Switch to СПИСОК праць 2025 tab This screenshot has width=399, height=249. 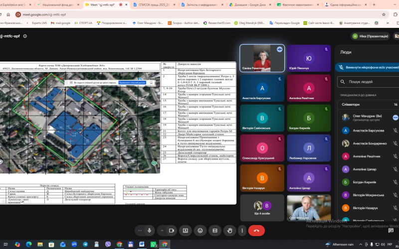[154, 5]
